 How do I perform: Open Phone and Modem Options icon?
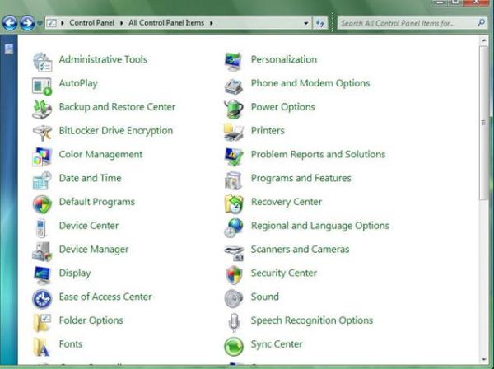234,86
